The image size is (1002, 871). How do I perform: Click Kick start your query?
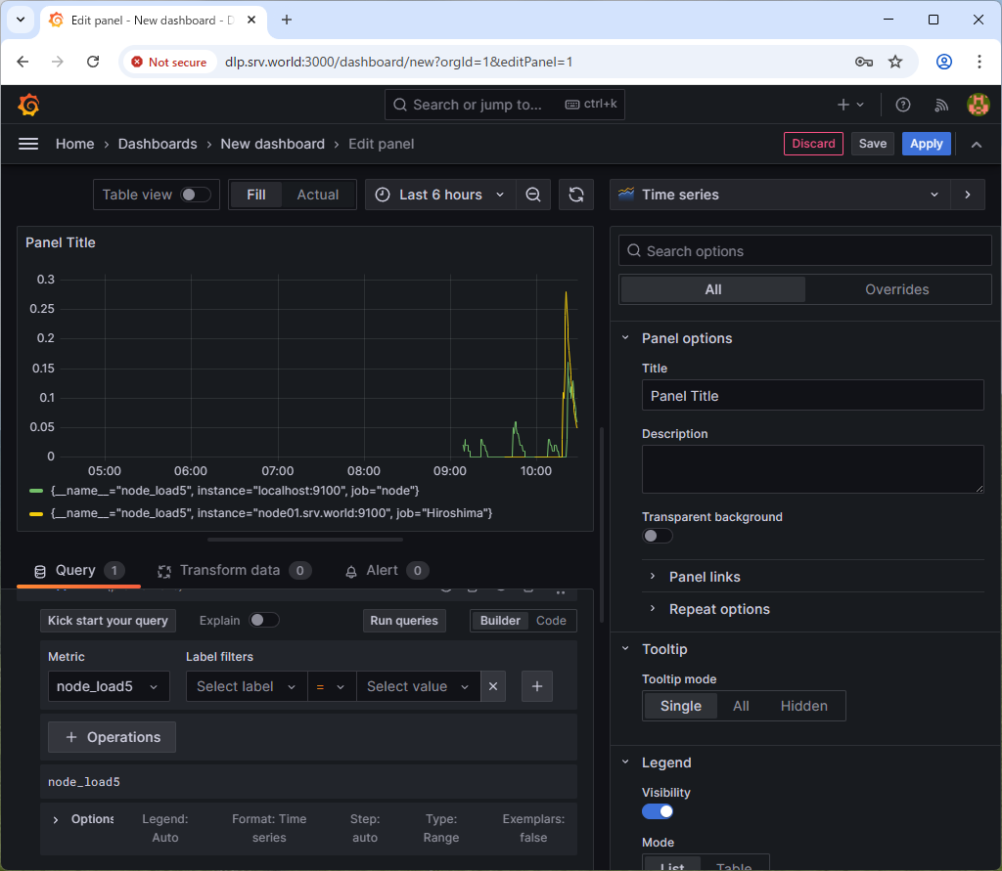click(x=108, y=621)
